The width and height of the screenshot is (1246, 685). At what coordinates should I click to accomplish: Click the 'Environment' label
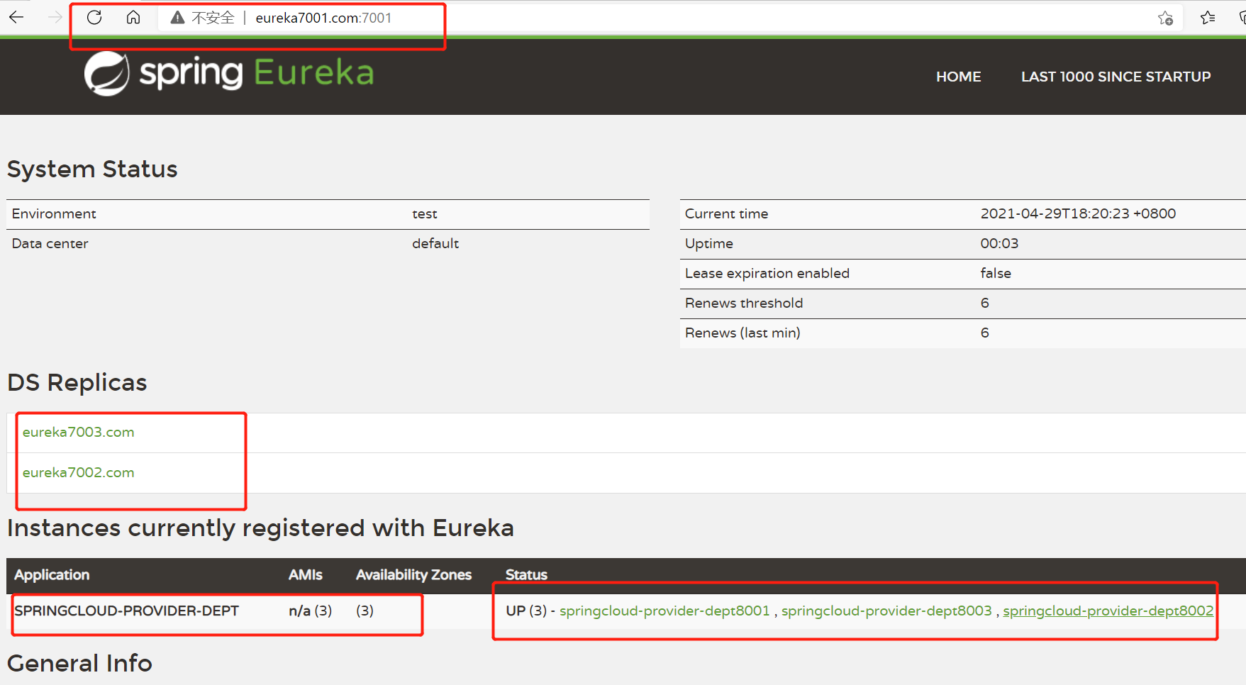point(54,213)
